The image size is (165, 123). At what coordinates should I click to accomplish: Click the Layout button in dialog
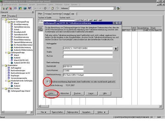pyautogui.click(x=91, y=93)
